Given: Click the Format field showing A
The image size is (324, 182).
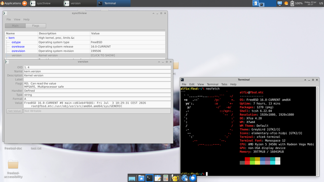Looking at the screenshot, I should [x=97, y=99].
